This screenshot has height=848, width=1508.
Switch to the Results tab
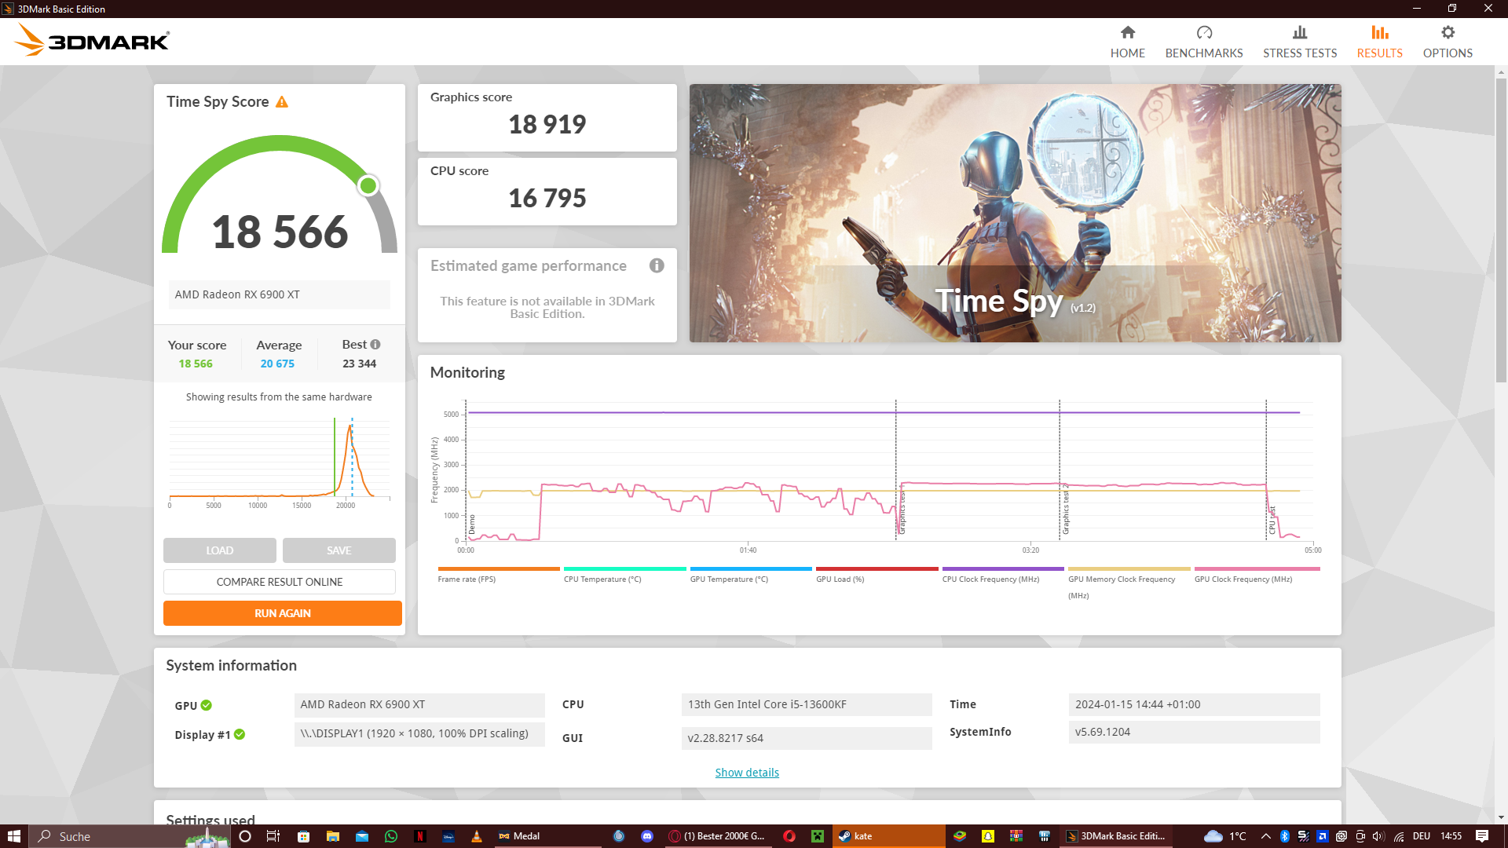coord(1379,41)
